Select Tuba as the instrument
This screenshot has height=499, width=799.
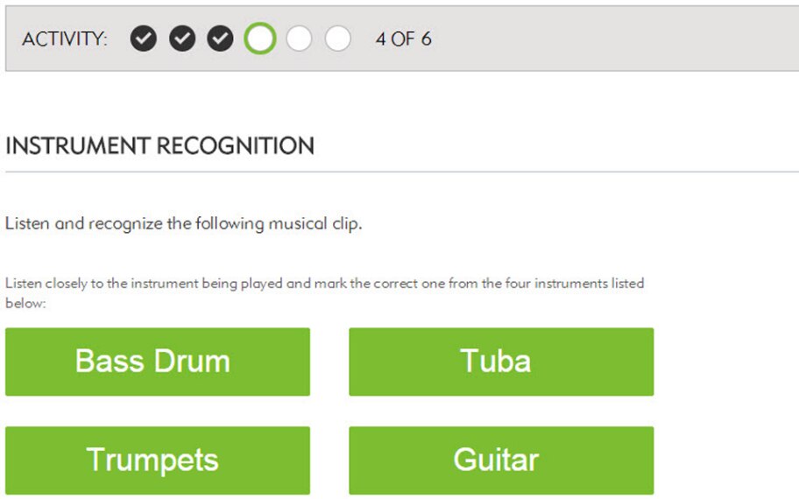click(x=501, y=362)
